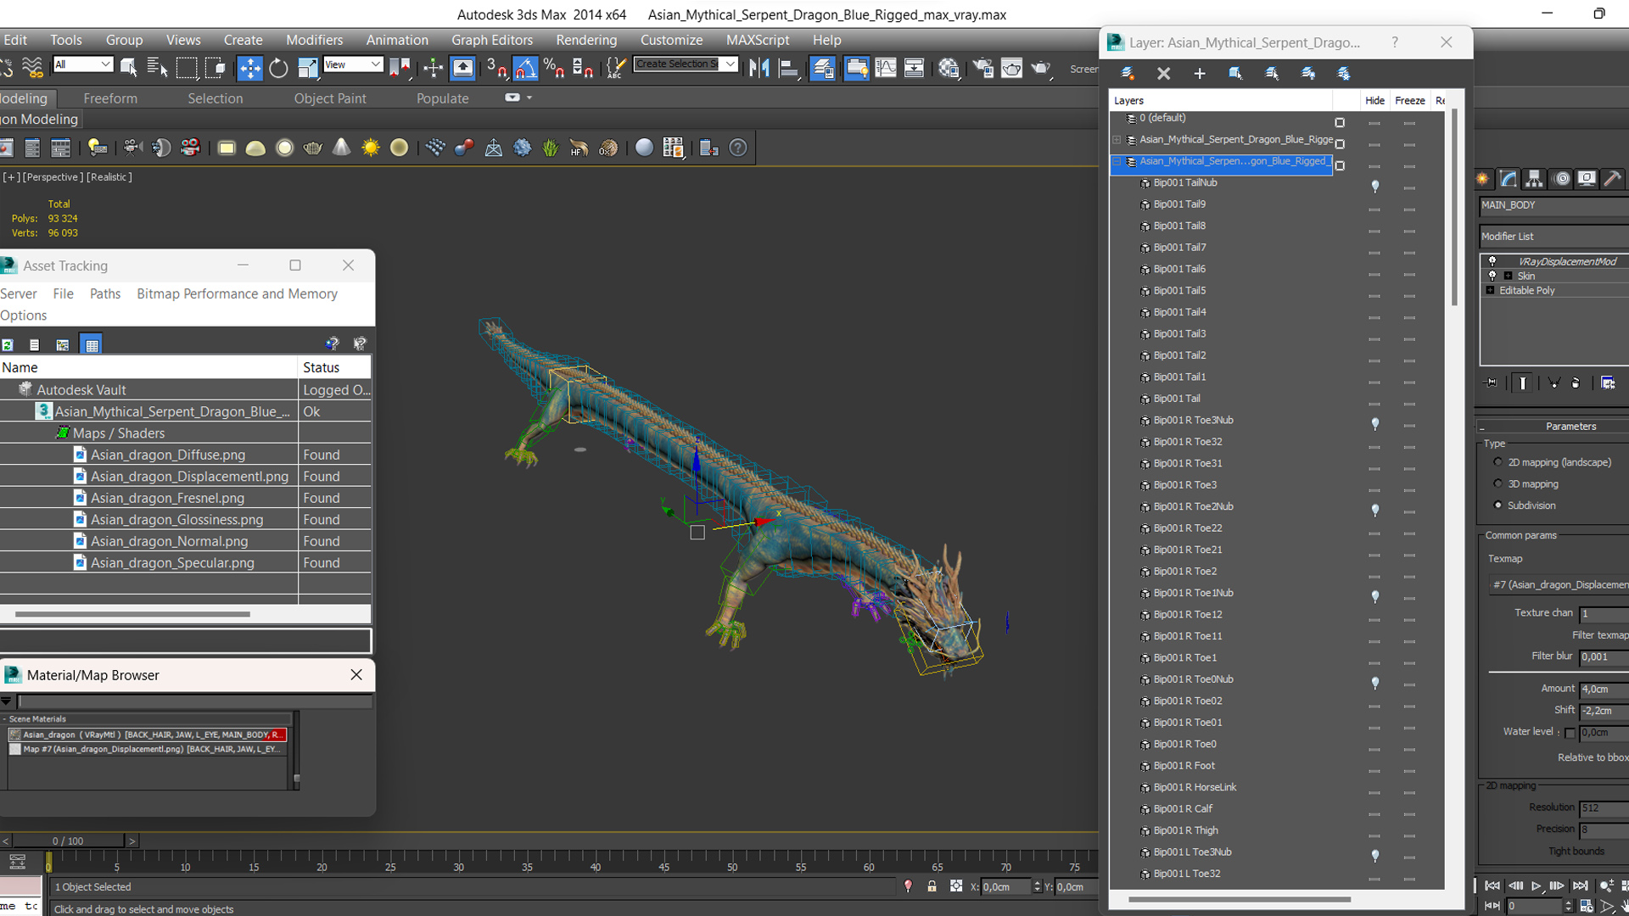The width and height of the screenshot is (1629, 916).
Task: Toggle the Angle Snap icon
Action: tap(525, 68)
